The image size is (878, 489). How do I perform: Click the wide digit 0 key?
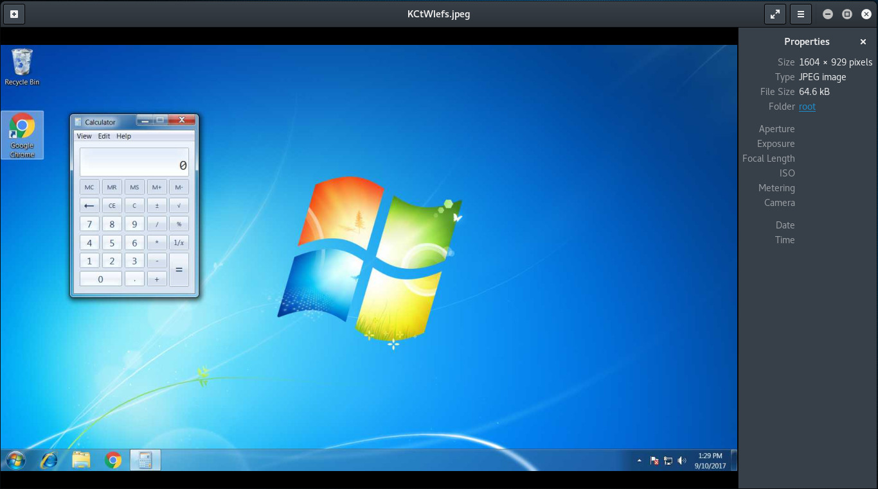click(101, 279)
